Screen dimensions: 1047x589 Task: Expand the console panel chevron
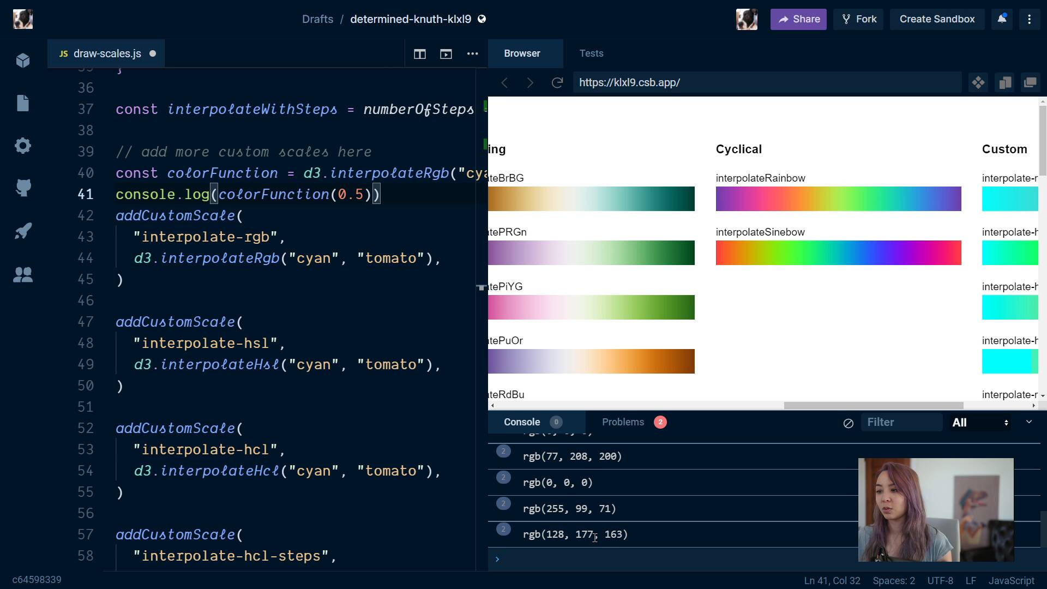(1029, 422)
